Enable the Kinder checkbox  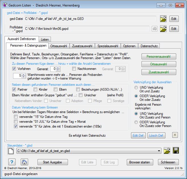[x=35, y=89]
